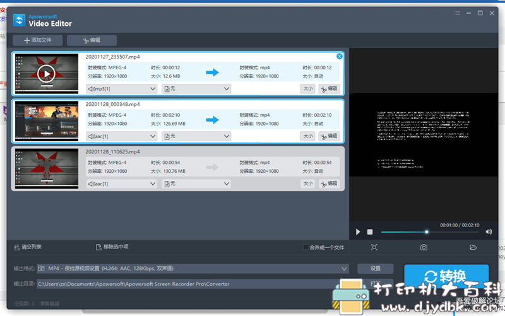The height and width of the screenshot is (316, 505).
Task: Click blue conversion arrow for 20201128_000348.mp4
Action: [212, 120]
